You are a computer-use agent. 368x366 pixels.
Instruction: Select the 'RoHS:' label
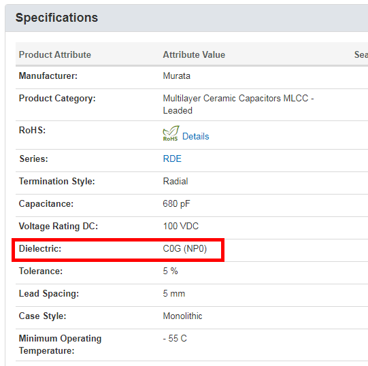[32, 131]
